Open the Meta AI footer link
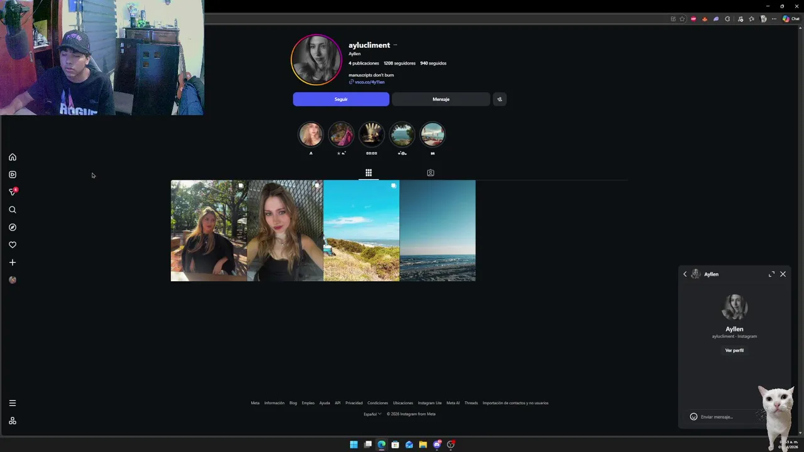This screenshot has height=452, width=804. pyautogui.click(x=453, y=403)
